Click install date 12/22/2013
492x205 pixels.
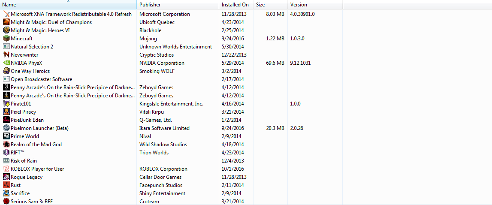point(234,55)
